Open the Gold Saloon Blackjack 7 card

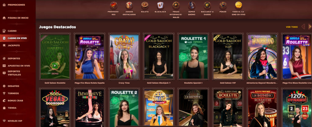159,57
